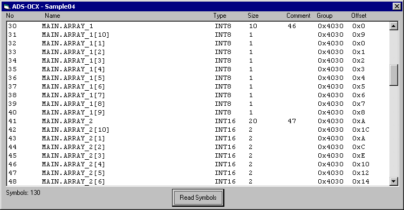
Task: Click the Comment column header
Action: (298, 16)
